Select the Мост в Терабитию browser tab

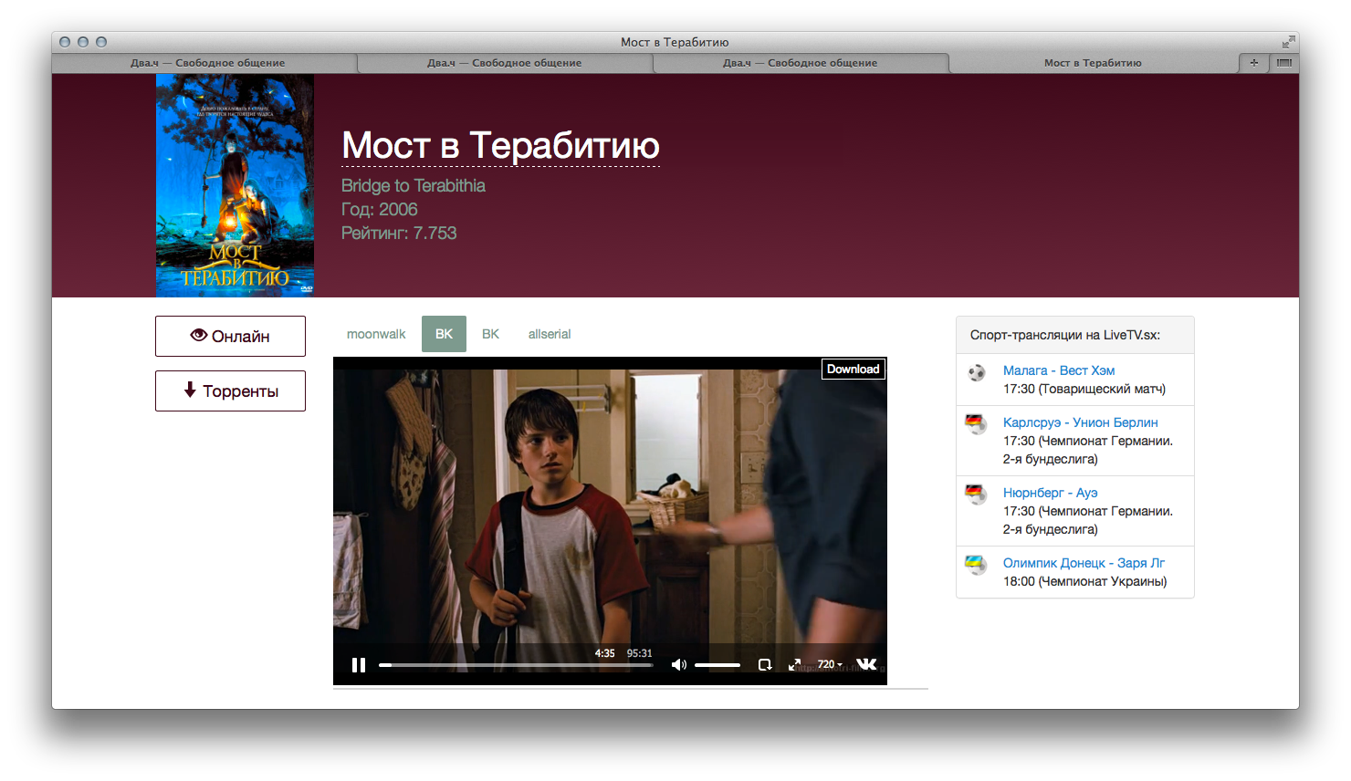tap(1093, 63)
